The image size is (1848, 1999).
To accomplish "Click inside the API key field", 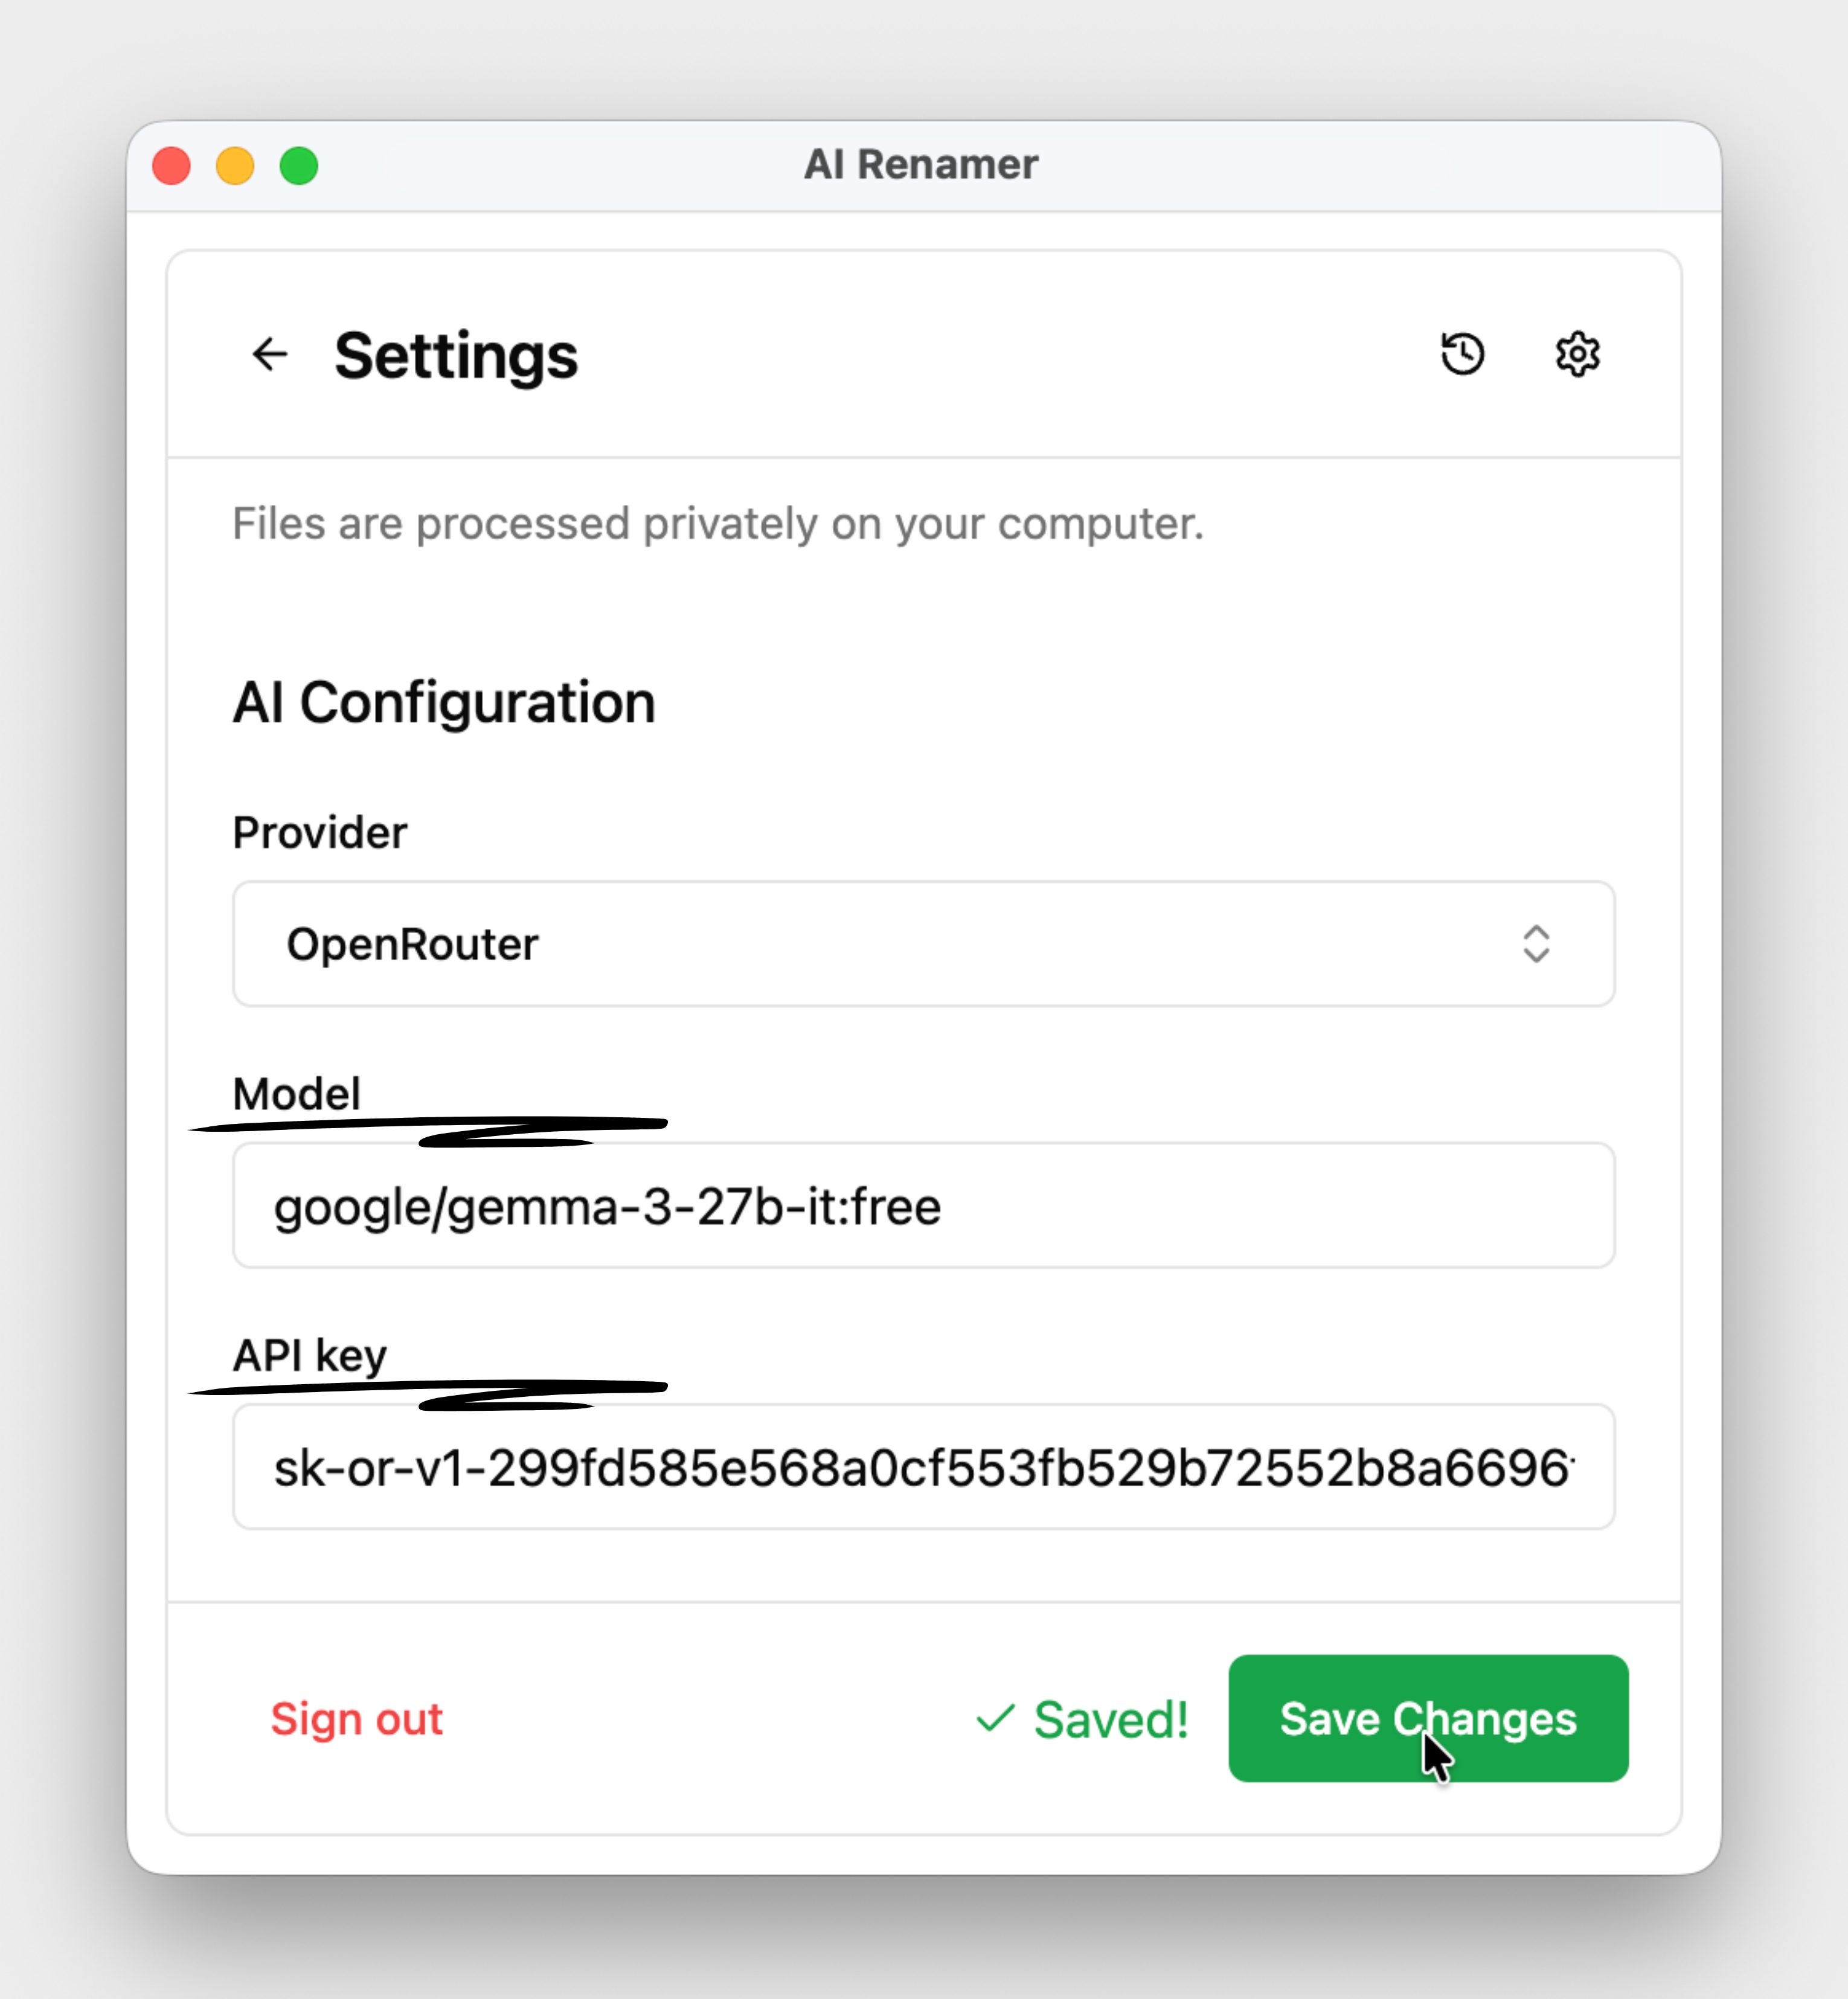I will 923,1466.
